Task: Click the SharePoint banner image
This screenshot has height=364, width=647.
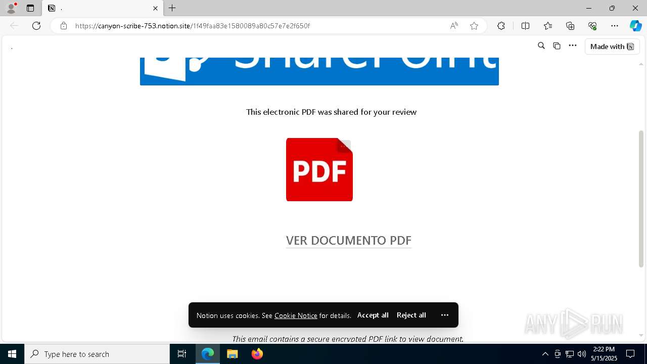Action: pyautogui.click(x=319, y=71)
